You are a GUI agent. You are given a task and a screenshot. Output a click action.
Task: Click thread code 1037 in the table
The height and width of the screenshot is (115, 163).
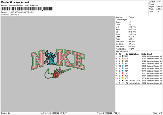point(144,76)
